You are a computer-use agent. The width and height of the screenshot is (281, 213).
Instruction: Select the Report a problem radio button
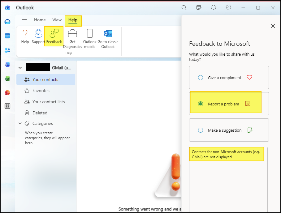click(201, 104)
